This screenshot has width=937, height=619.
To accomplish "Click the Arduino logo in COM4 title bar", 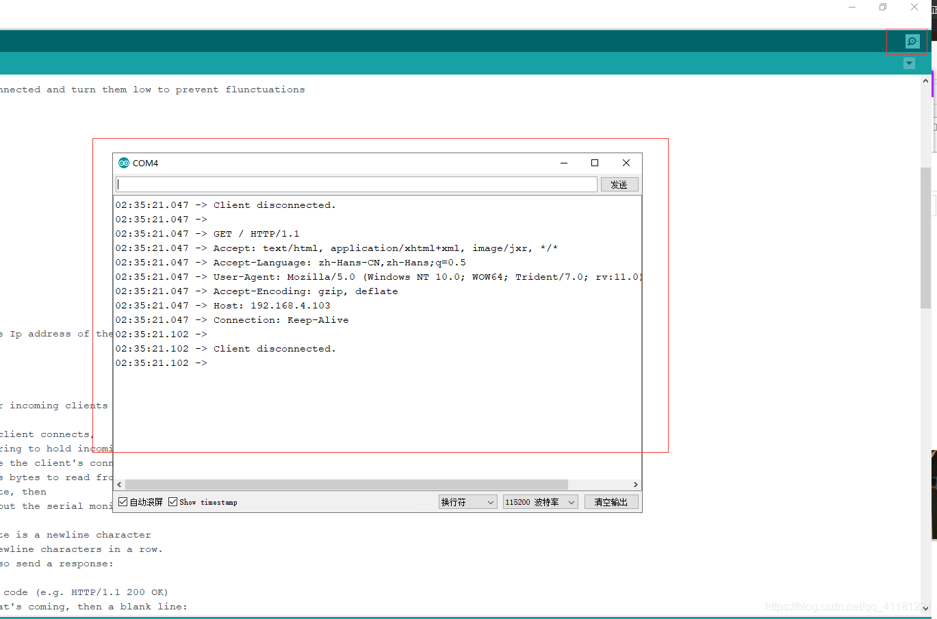I will tap(124, 163).
